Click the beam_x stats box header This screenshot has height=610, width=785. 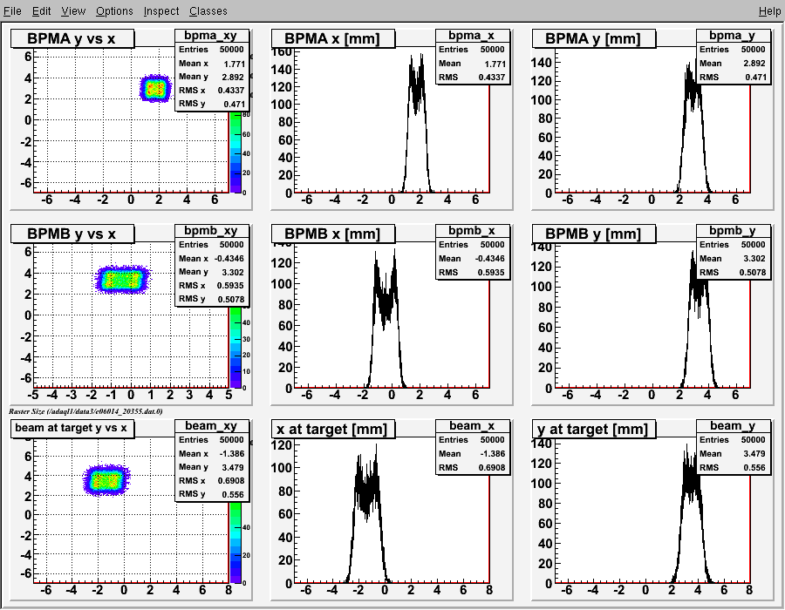(x=472, y=425)
